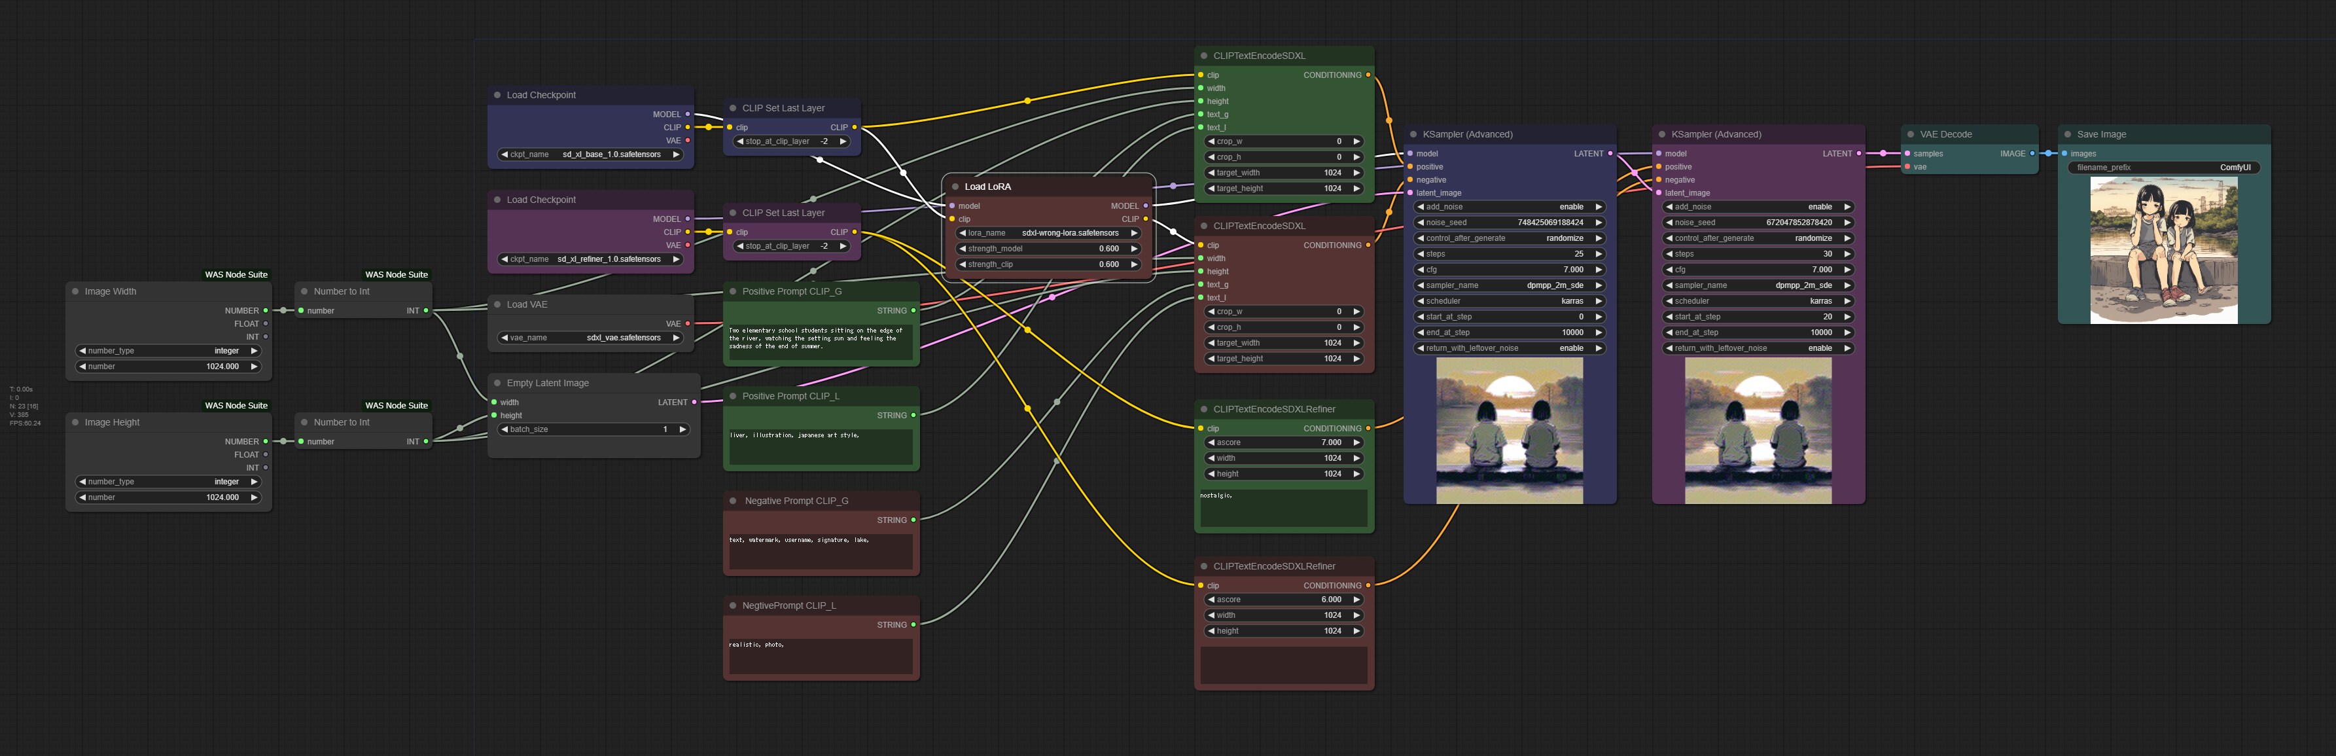
Task: Click the Empty Latent Image collapse dot
Action: (x=497, y=383)
